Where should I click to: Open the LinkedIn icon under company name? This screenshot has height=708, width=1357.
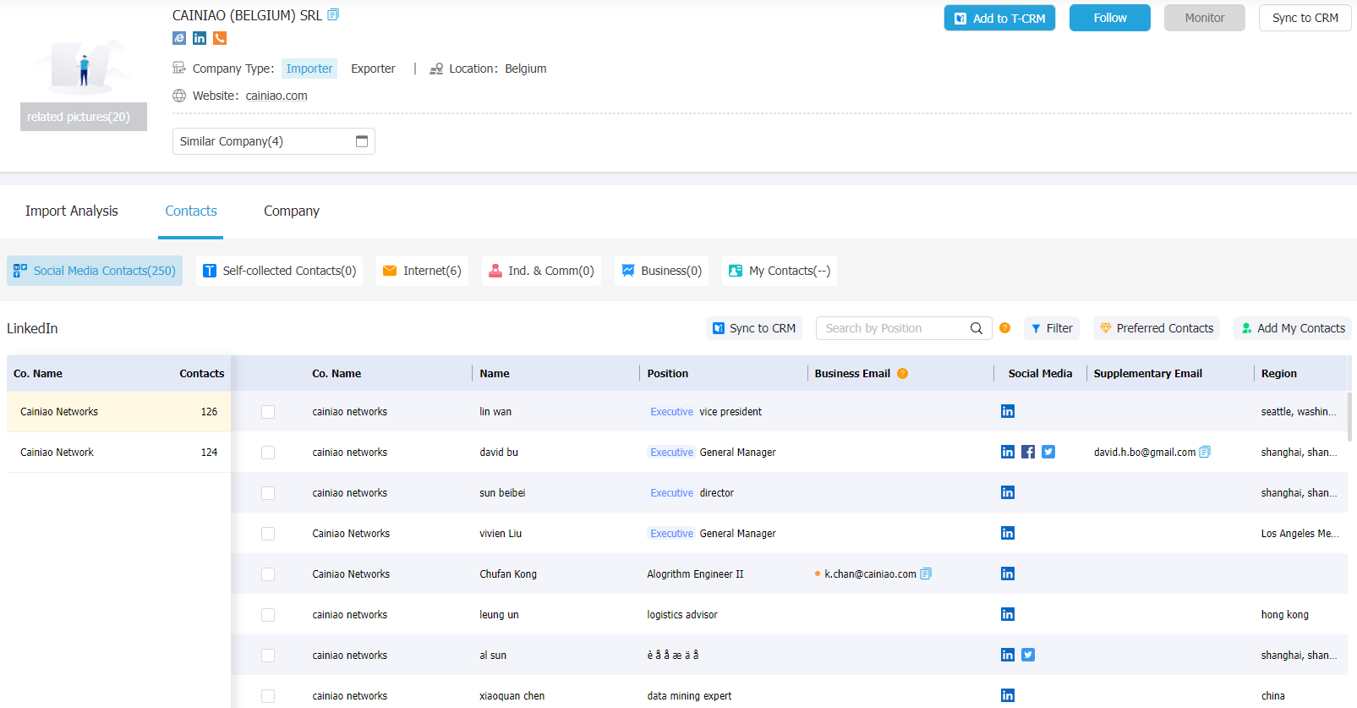pos(200,38)
